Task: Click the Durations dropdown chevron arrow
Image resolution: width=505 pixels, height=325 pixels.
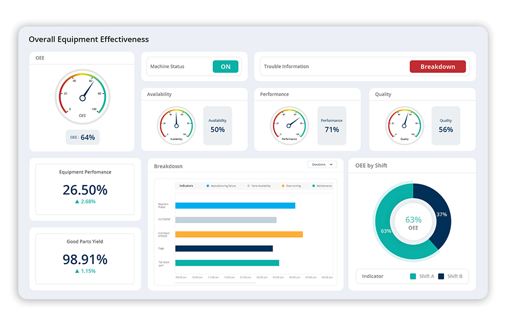Action: pyautogui.click(x=331, y=165)
